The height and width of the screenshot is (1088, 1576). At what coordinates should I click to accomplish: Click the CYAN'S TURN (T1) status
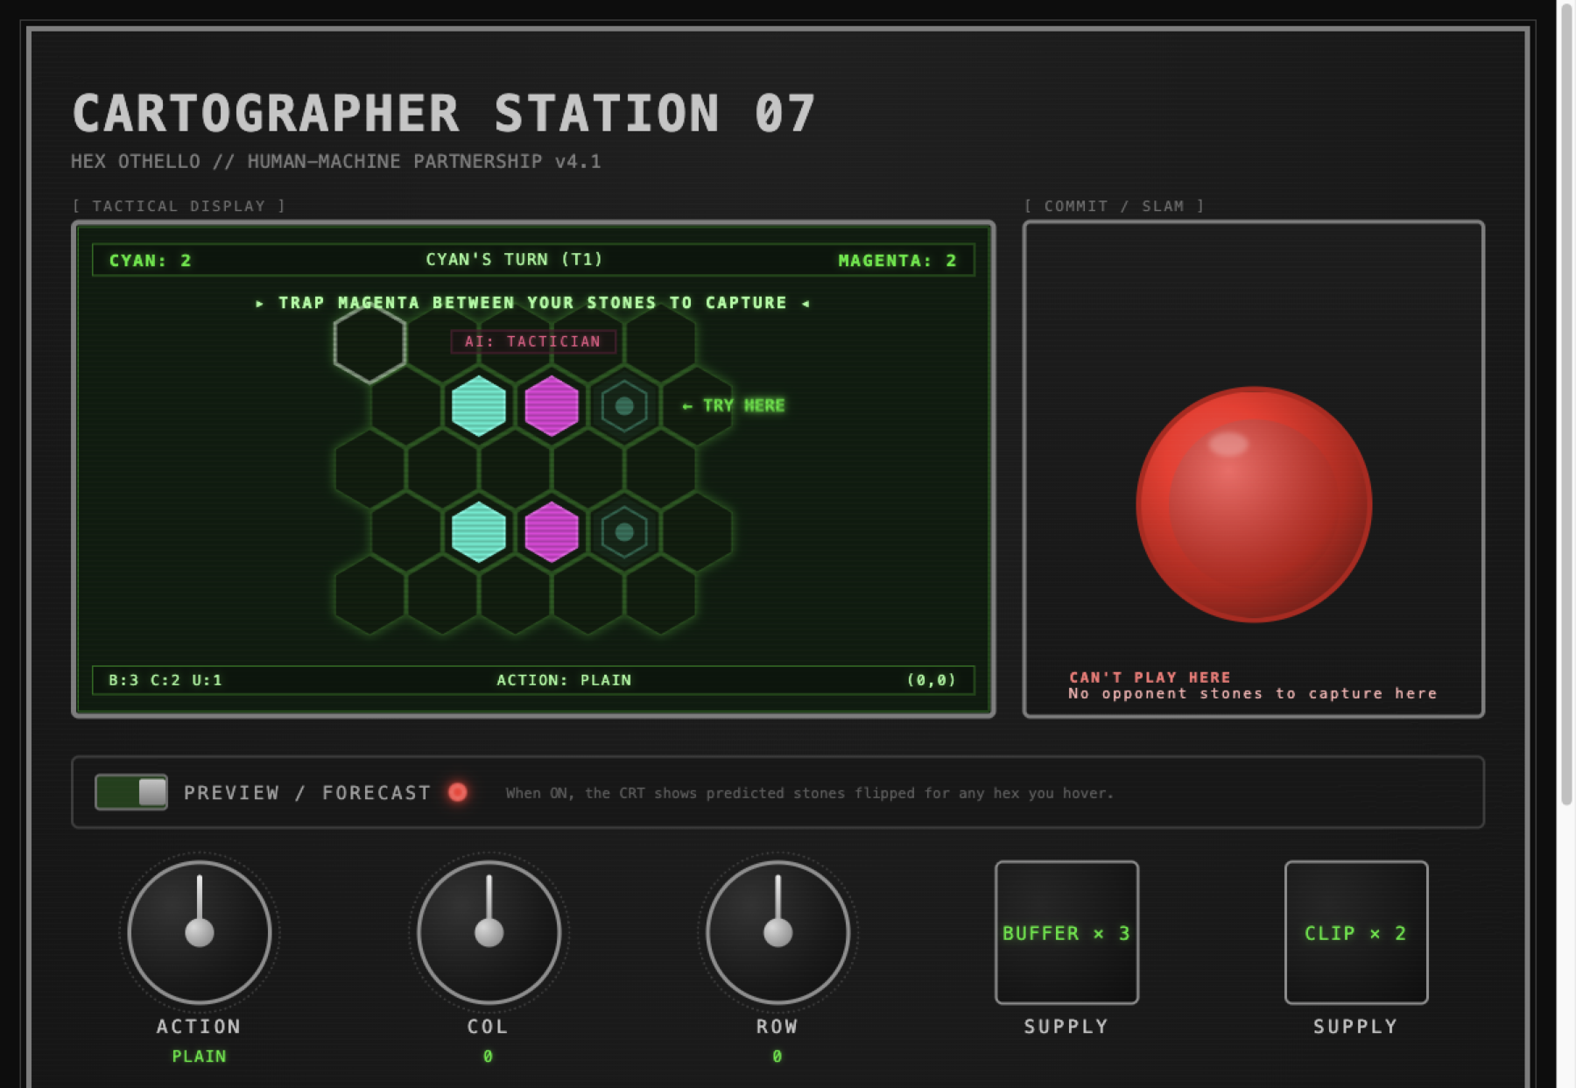(x=514, y=259)
